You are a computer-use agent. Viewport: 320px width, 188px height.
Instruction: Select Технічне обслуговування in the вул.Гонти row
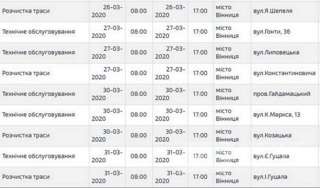(38, 32)
